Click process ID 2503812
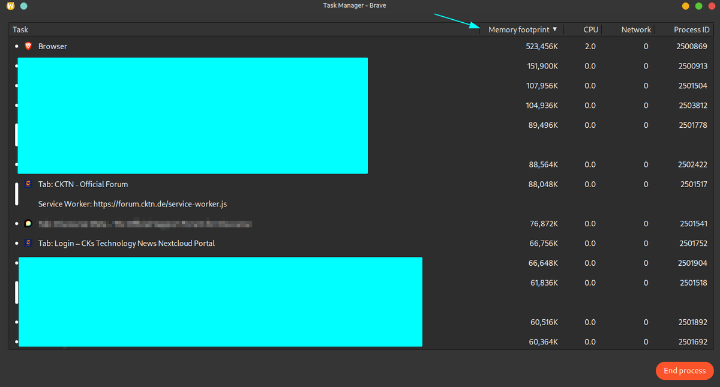The width and height of the screenshot is (720, 387). (x=693, y=105)
